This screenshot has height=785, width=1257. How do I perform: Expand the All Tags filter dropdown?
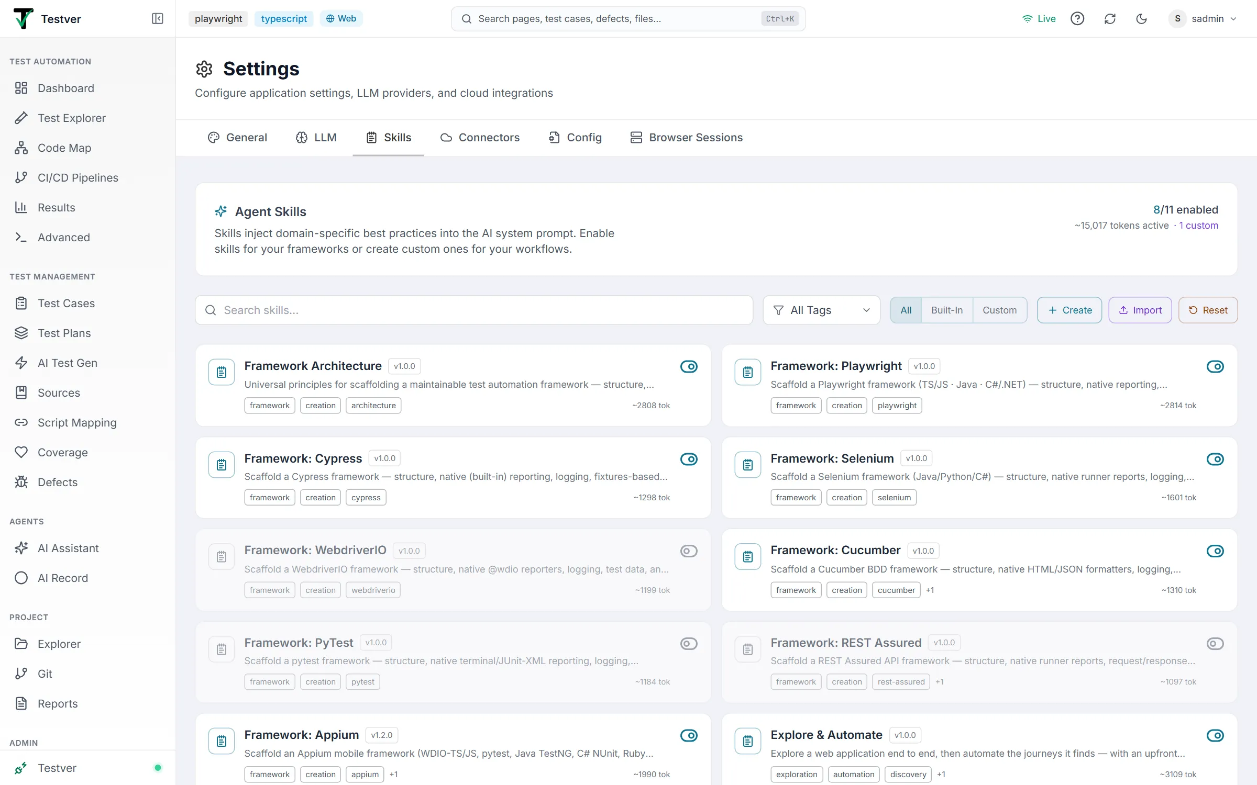tap(821, 310)
